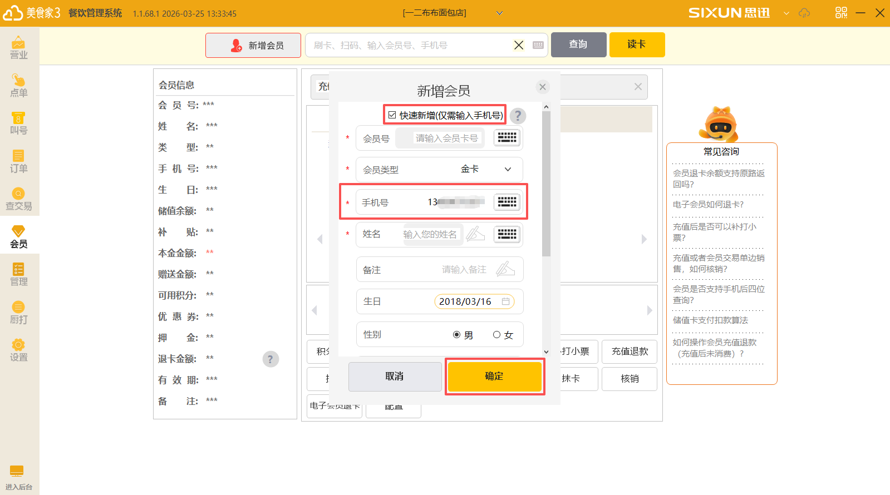Image resolution: width=890 pixels, height=495 pixels.
Task: Cancel the new member dialog
Action: 395,377
